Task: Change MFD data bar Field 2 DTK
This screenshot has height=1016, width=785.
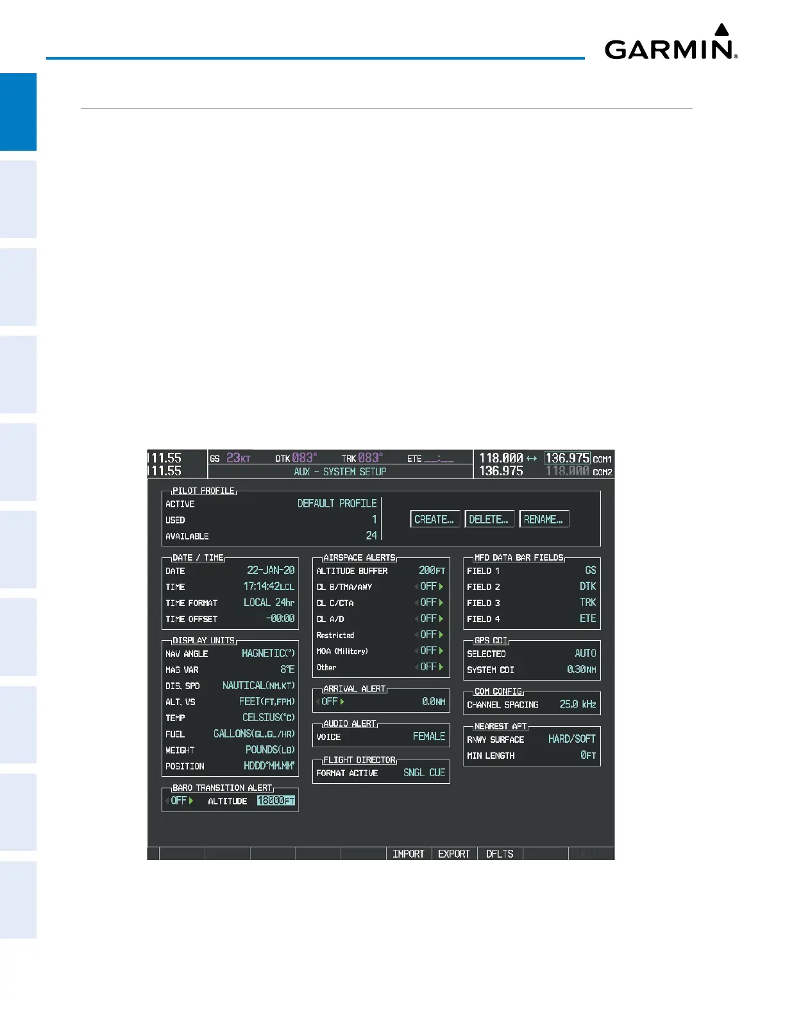Action: [x=588, y=586]
